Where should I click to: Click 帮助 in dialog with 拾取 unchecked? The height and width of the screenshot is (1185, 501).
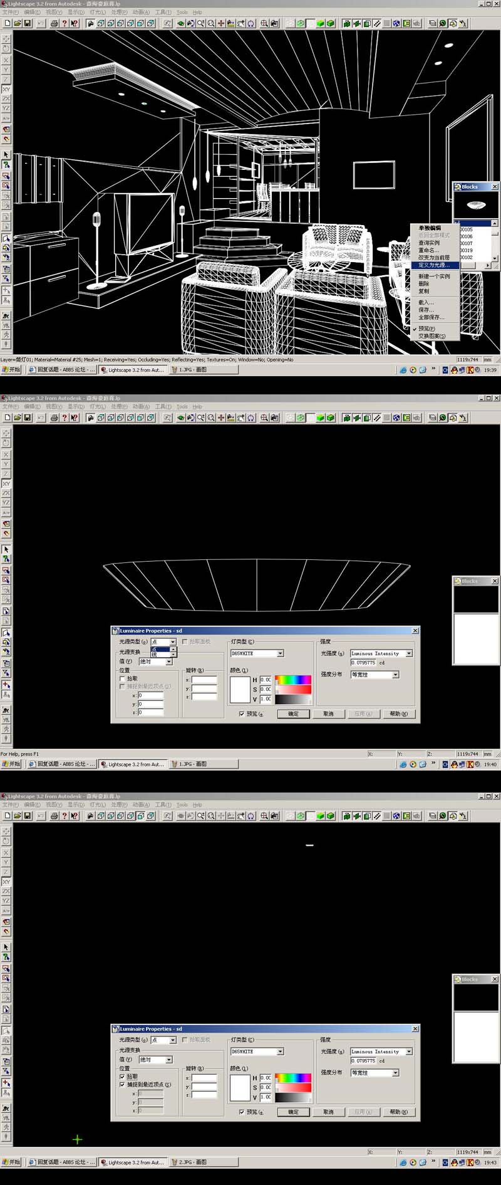398,714
